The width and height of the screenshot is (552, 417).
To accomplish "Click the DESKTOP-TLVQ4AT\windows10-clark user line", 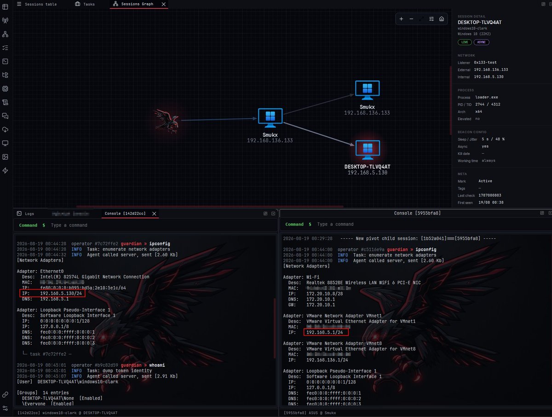I will click(68, 382).
